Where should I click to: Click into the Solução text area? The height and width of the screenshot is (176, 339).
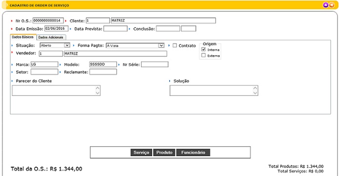click(211, 90)
